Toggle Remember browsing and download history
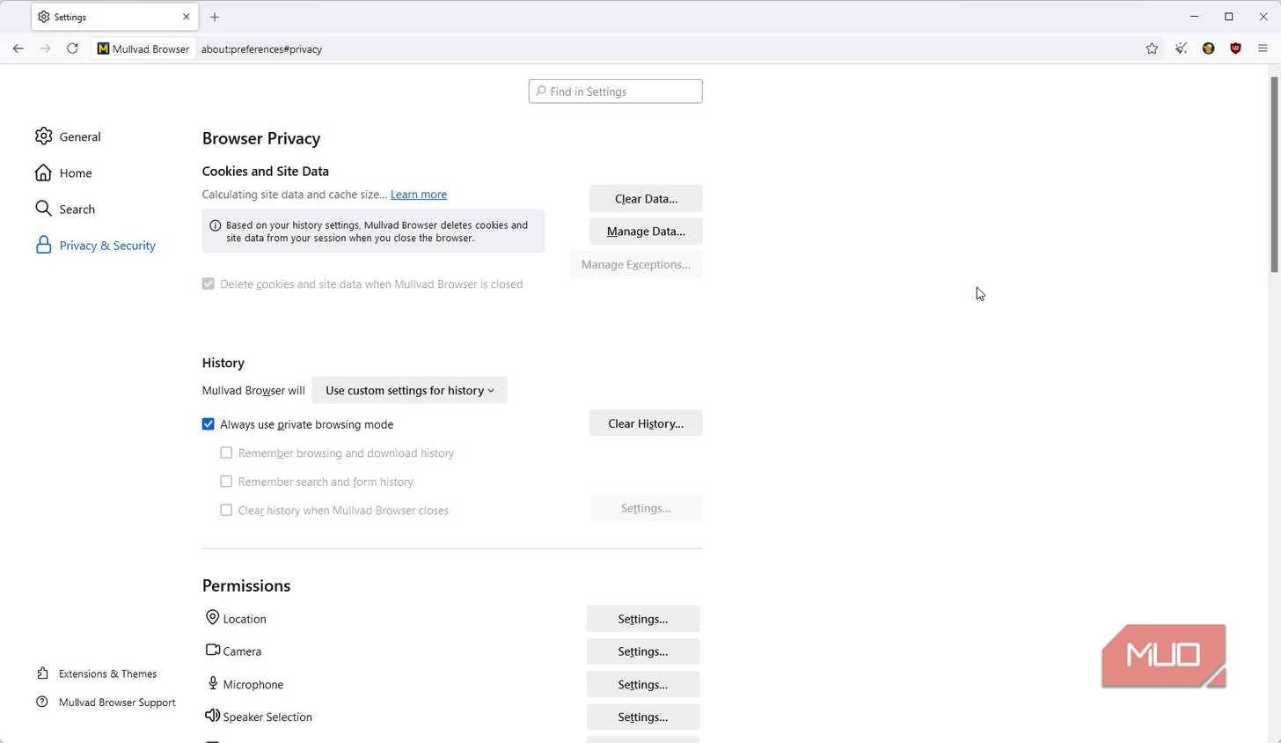The height and width of the screenshot is (743, 1281). [x=226, y=452]
